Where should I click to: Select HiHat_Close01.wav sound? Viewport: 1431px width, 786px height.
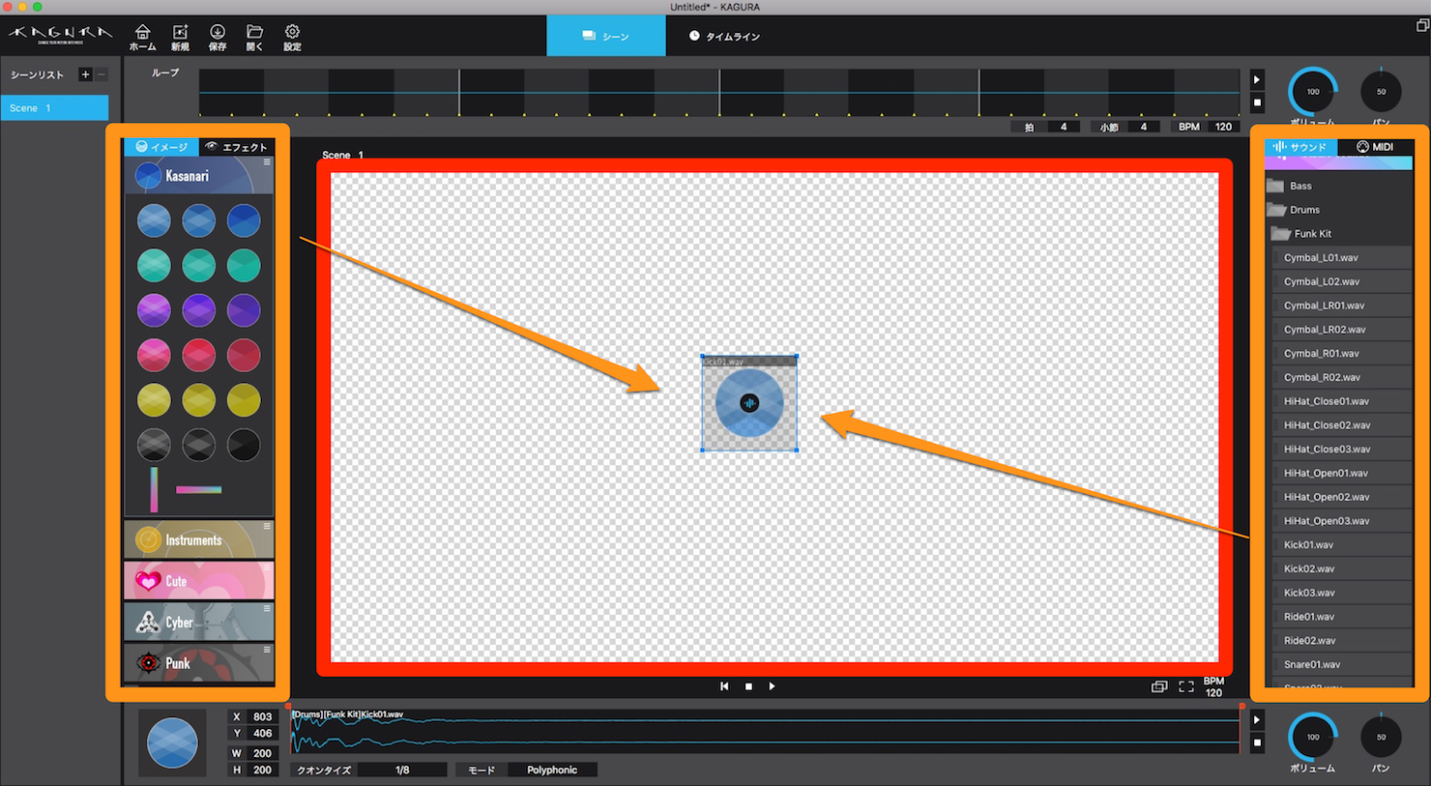click(1342, 401)
